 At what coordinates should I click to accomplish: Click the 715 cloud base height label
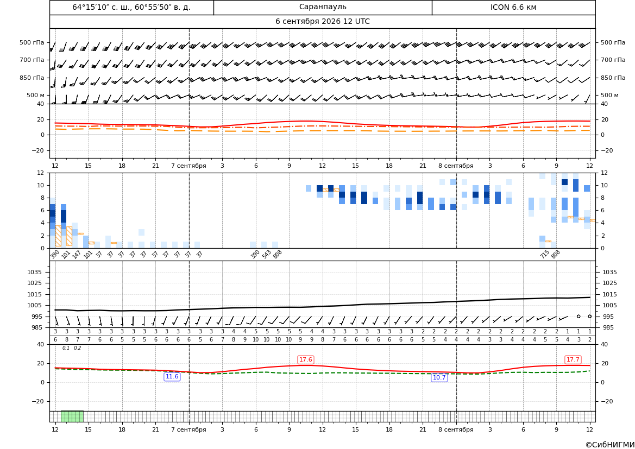544,254
